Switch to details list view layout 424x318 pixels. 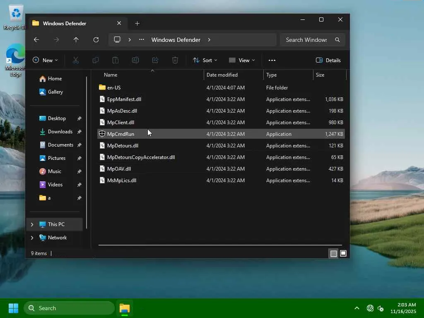333,253
